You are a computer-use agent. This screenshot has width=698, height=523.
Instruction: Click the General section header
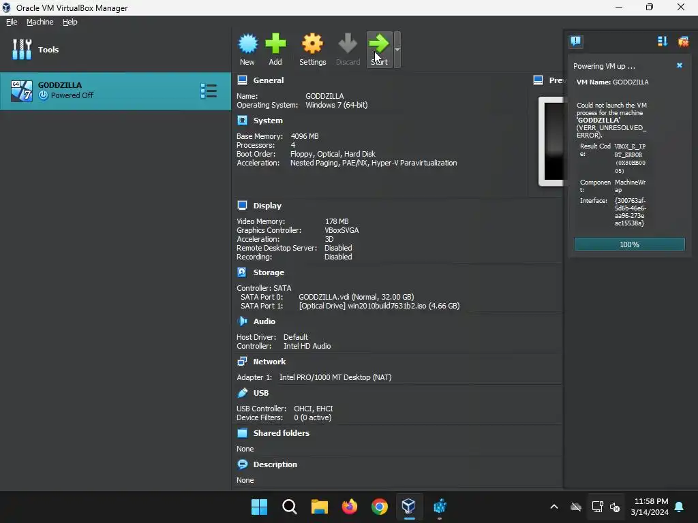click(269, 80)
